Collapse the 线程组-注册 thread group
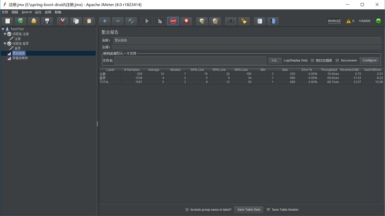 [x=5, y=34]
